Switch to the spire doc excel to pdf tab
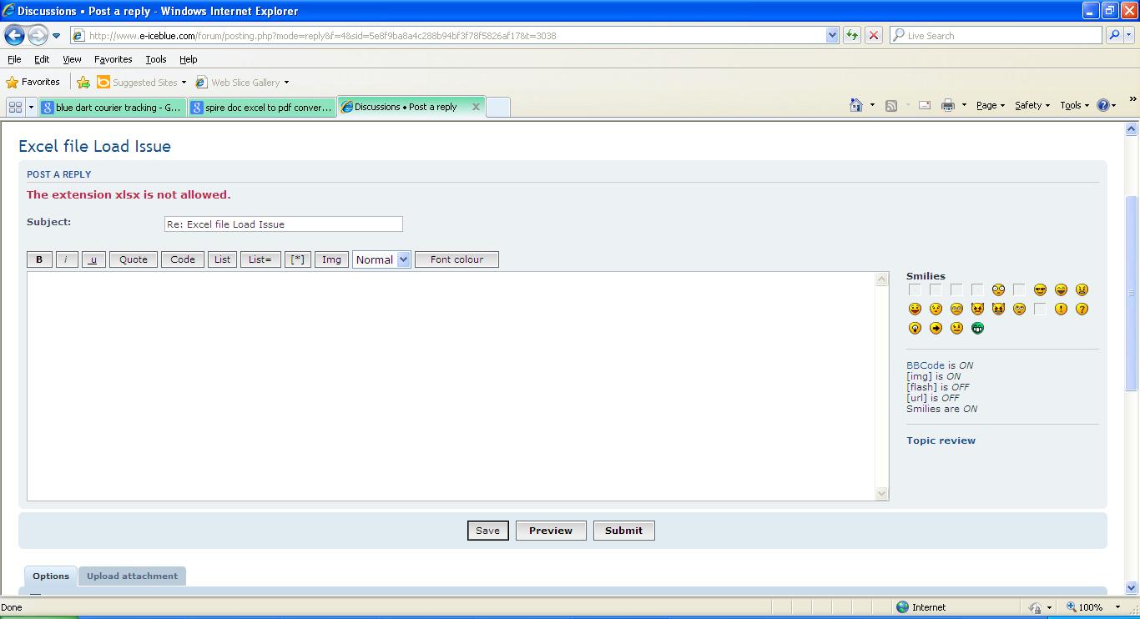This screenshot has width=1140, height=619. (x=261, y=107)
